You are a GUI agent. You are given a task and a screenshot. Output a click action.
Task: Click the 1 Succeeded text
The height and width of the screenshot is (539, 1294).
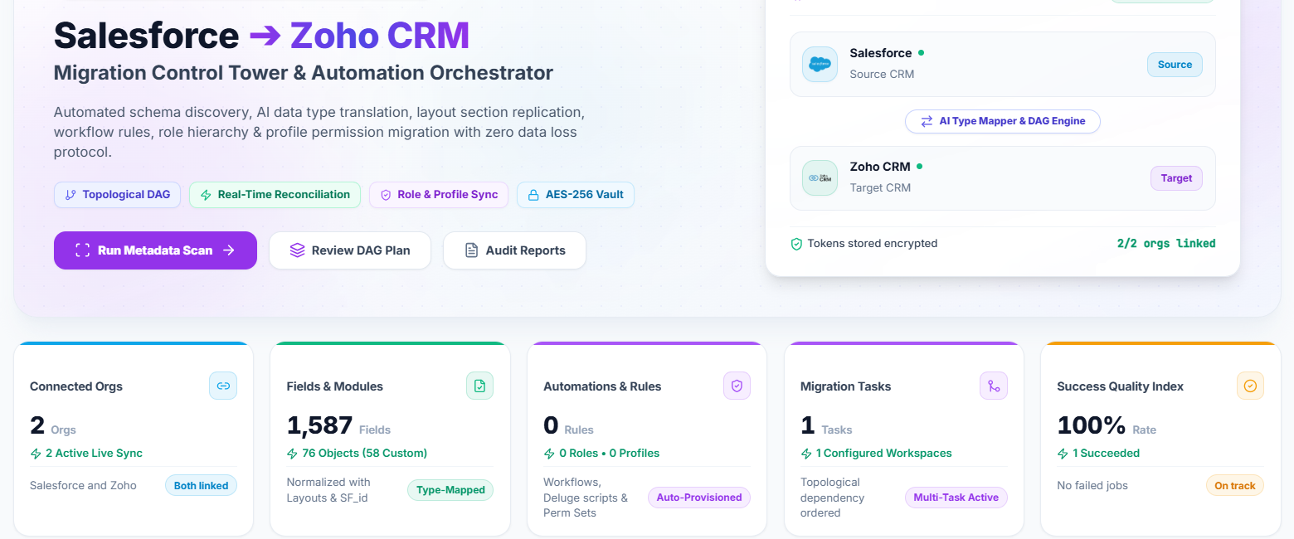coord(1107,454)
